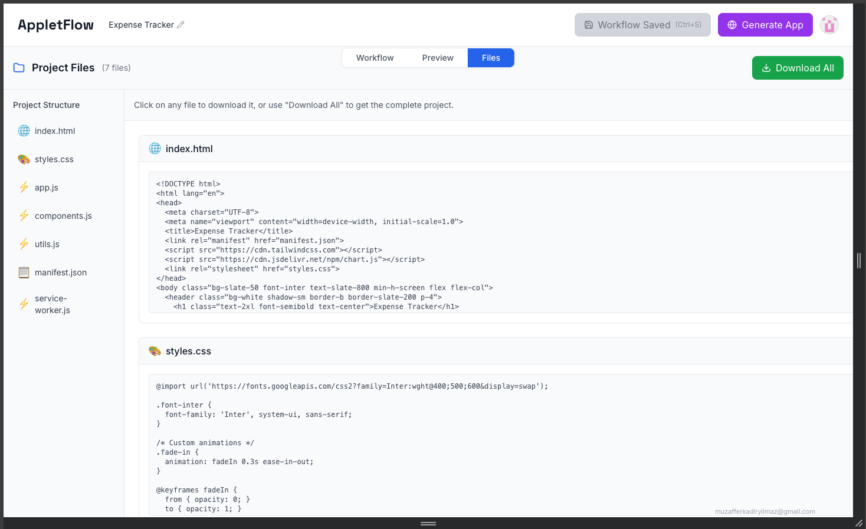The image size is (866, 529).
Task: Open the Preview tab
Action: (437, 57)
